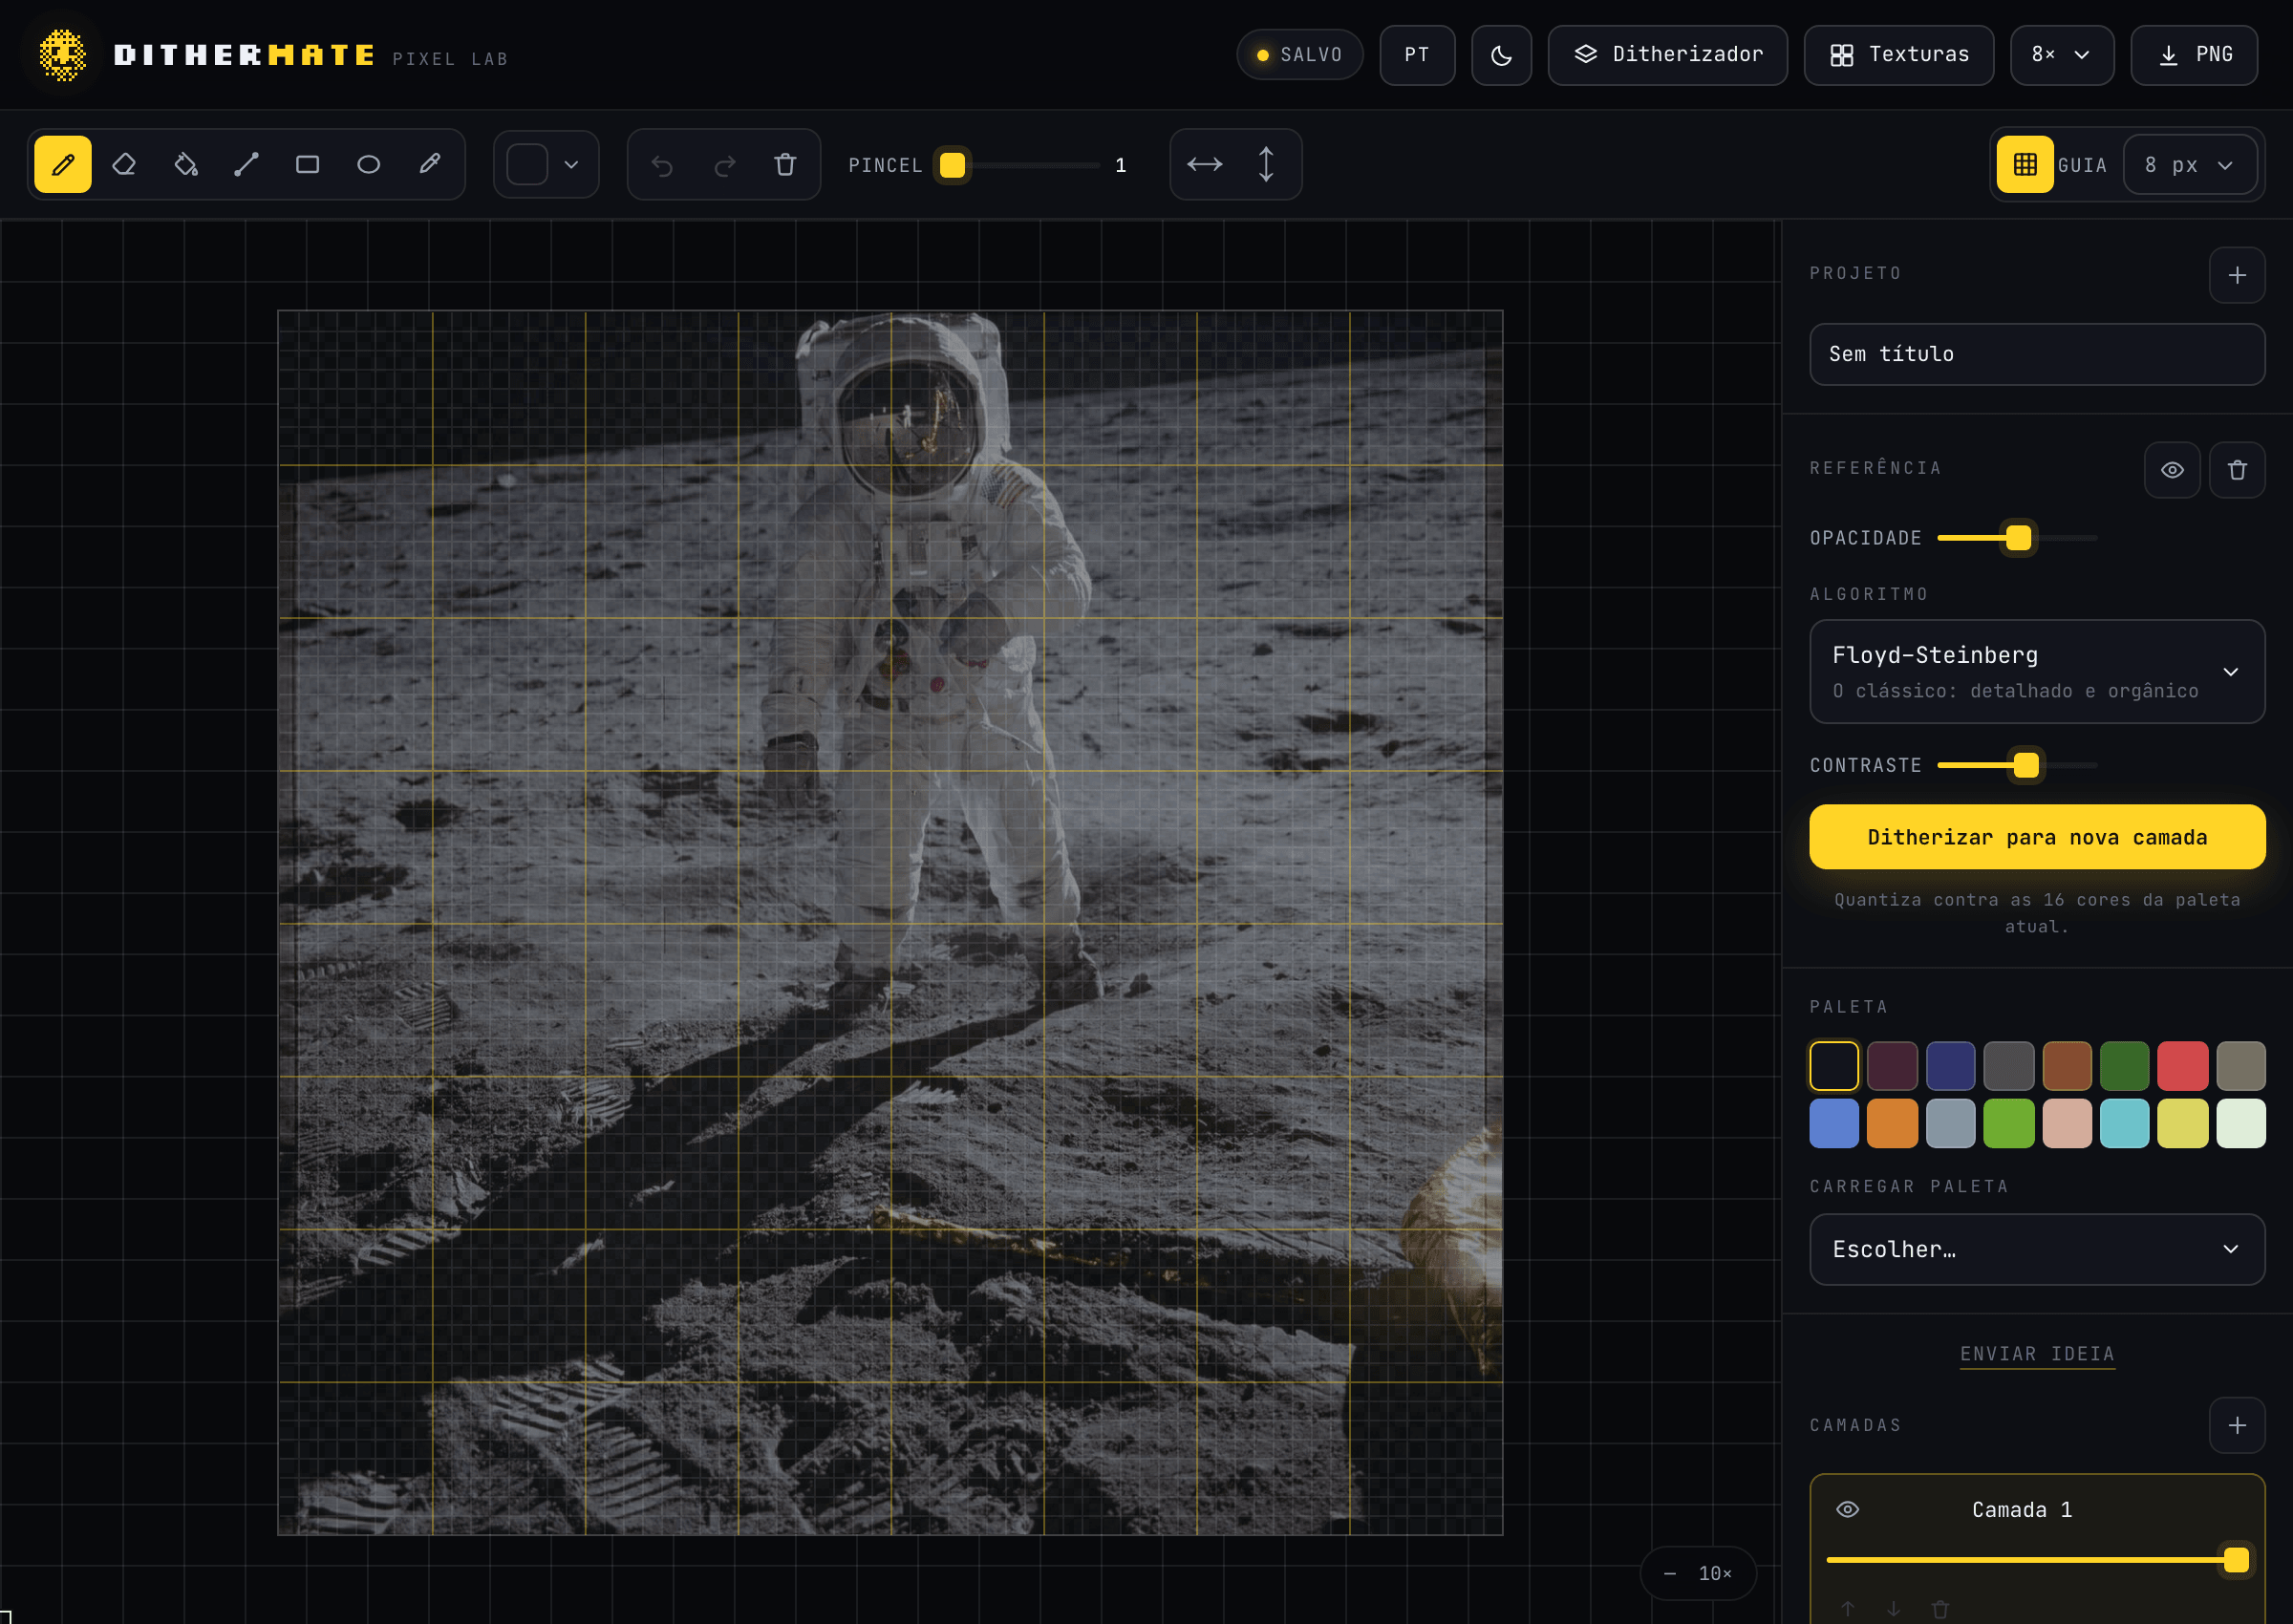Expand the Floyd-Steinberg algorithm dropdown
2293x1624 pixels.
coord(2037,671)
